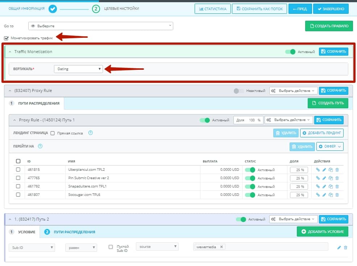Check the row checkbox for ID 461807
The width and height of the screenshot is (357, 266).
tap(18, 194)
